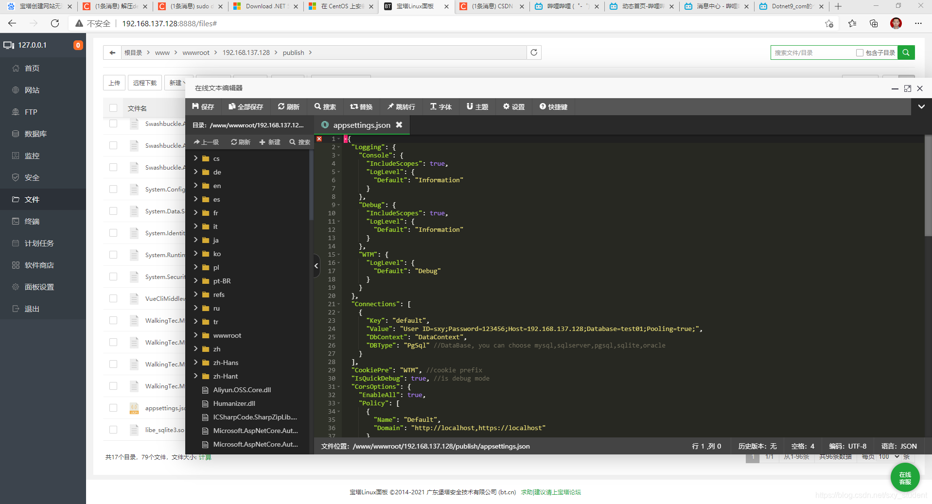
Task: Select the appsettings.json editor tab
Action: point(361,125)
